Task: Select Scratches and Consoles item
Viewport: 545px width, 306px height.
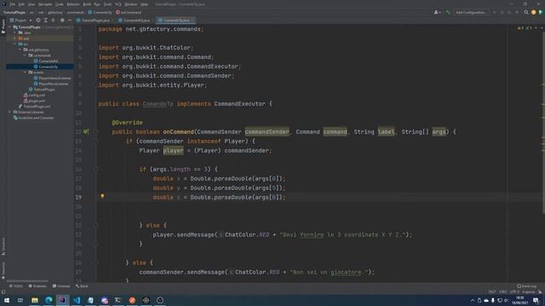Action: point(33,117)
